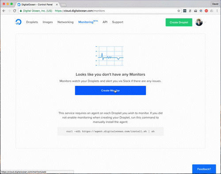The image size is (221, 174).
Task: Bookmark page using the star icon
Action: (179, 11)
